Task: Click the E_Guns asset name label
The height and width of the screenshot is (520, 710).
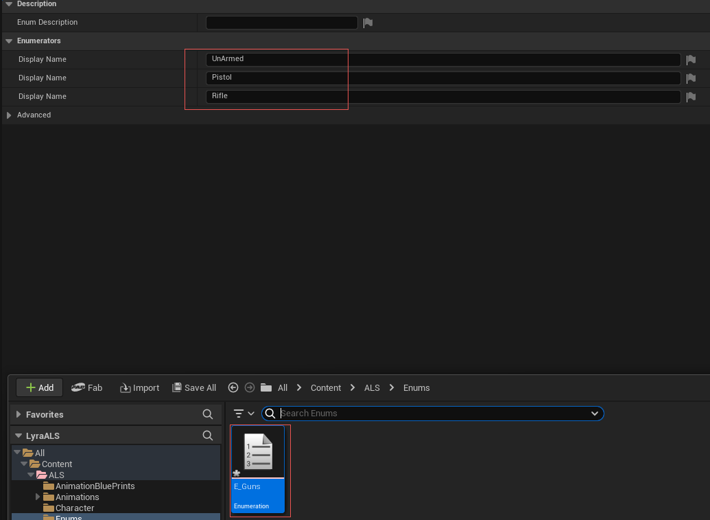Action: pos(247,486)
